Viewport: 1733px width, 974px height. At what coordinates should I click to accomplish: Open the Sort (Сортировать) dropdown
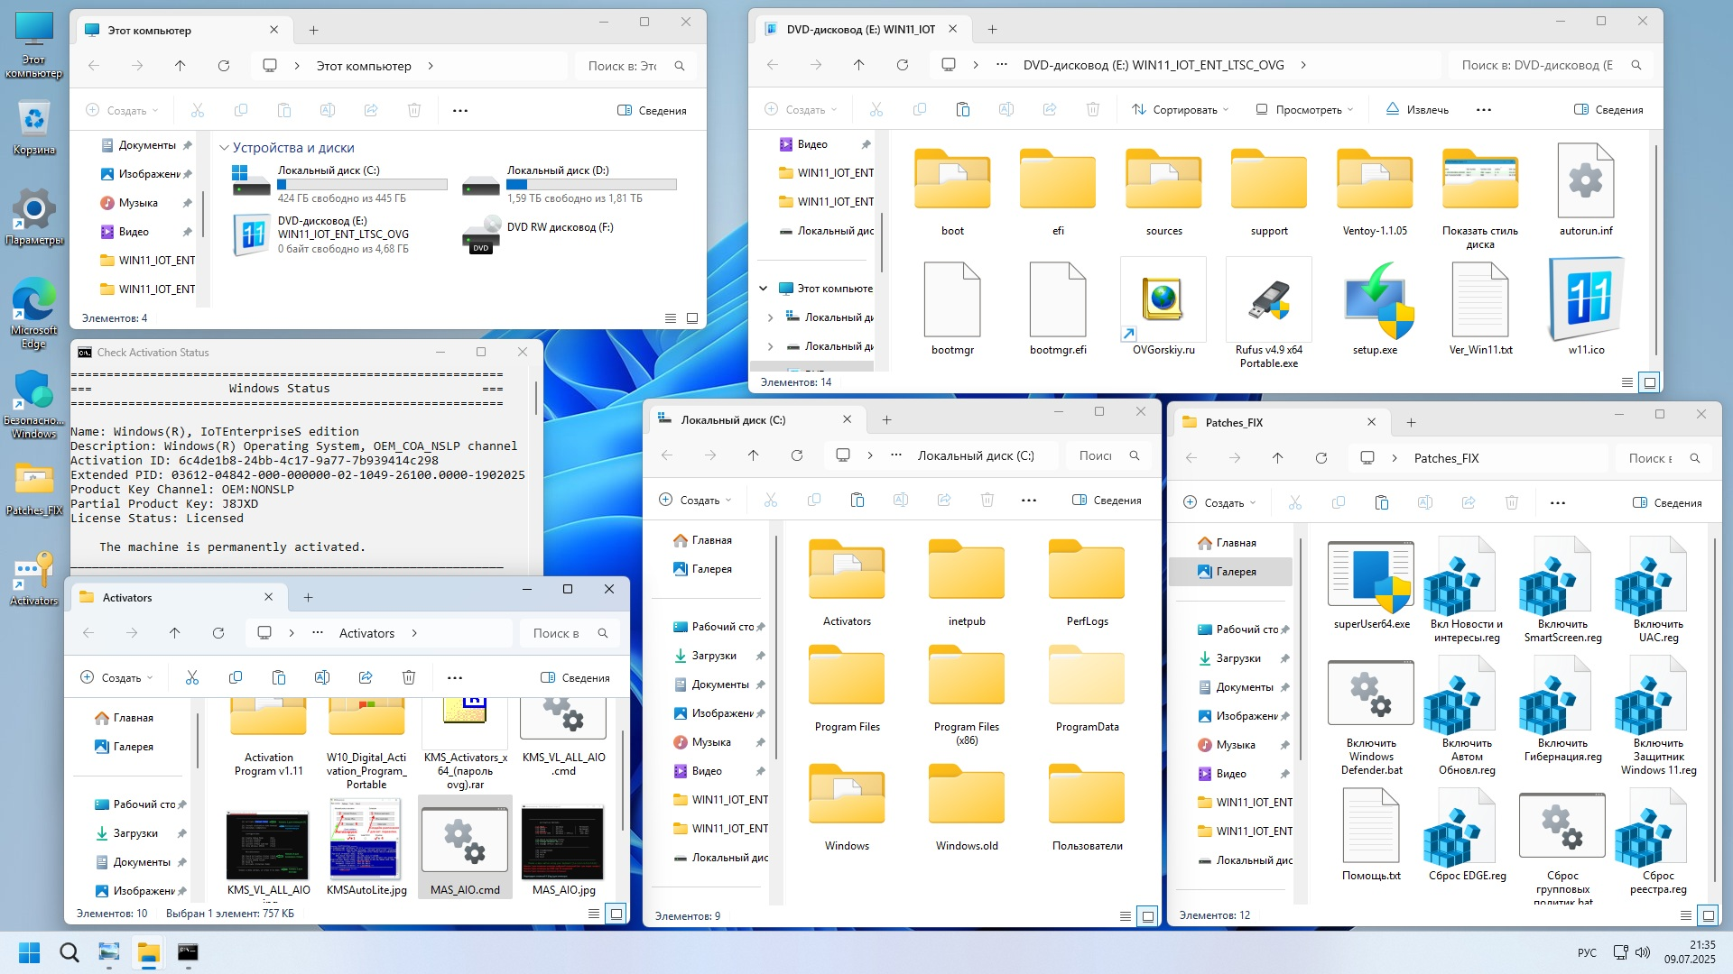click(x=1180, y=110)
